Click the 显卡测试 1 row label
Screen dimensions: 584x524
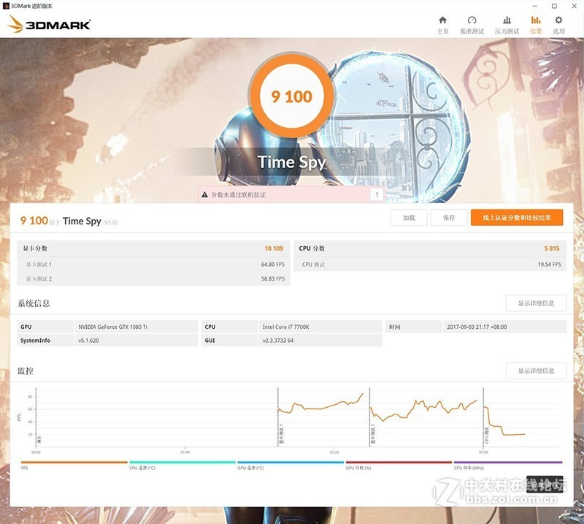(x=39, y=265)
